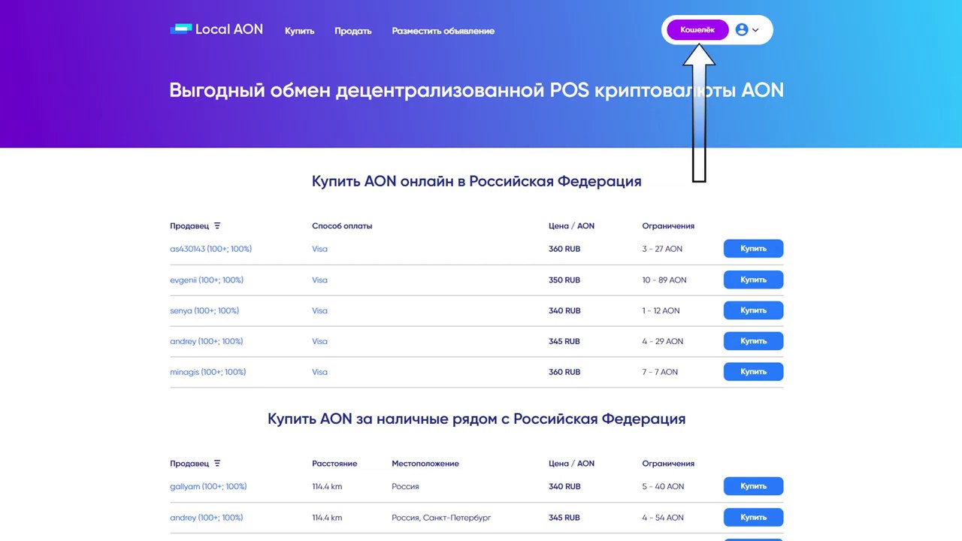Viewport: 962px width, 541px height.
Task: Open the user account avatar menu
Action: 742,30
